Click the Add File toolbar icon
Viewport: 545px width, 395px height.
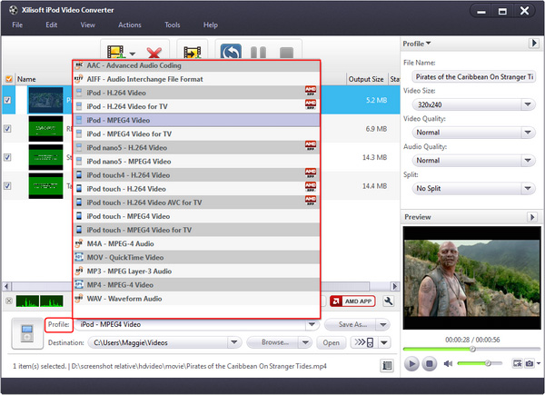pyautogui.click(x=115, y=53)
